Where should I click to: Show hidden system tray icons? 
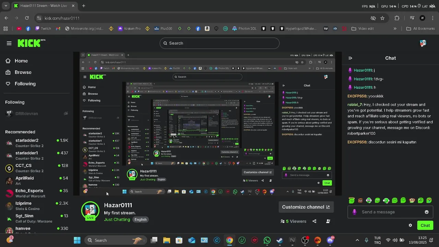(357, 240)
